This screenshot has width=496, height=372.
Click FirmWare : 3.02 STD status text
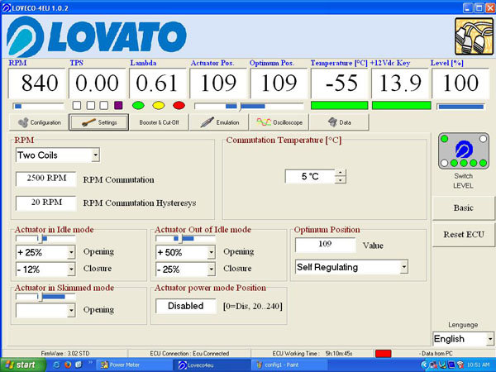tap(65, 354)
